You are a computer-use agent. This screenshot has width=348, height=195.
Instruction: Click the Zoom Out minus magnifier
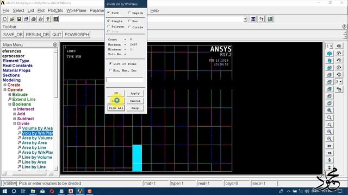coord(330,139)
